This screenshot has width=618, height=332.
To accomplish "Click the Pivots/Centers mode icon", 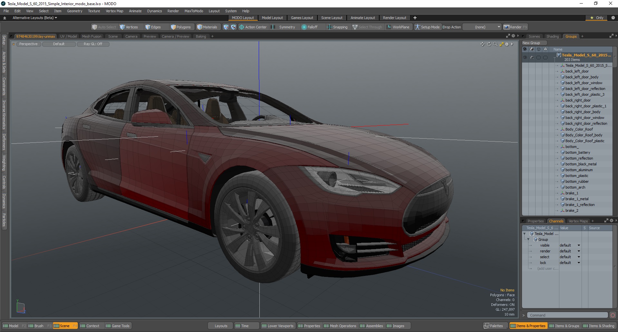I will click(x=233, y=27).
